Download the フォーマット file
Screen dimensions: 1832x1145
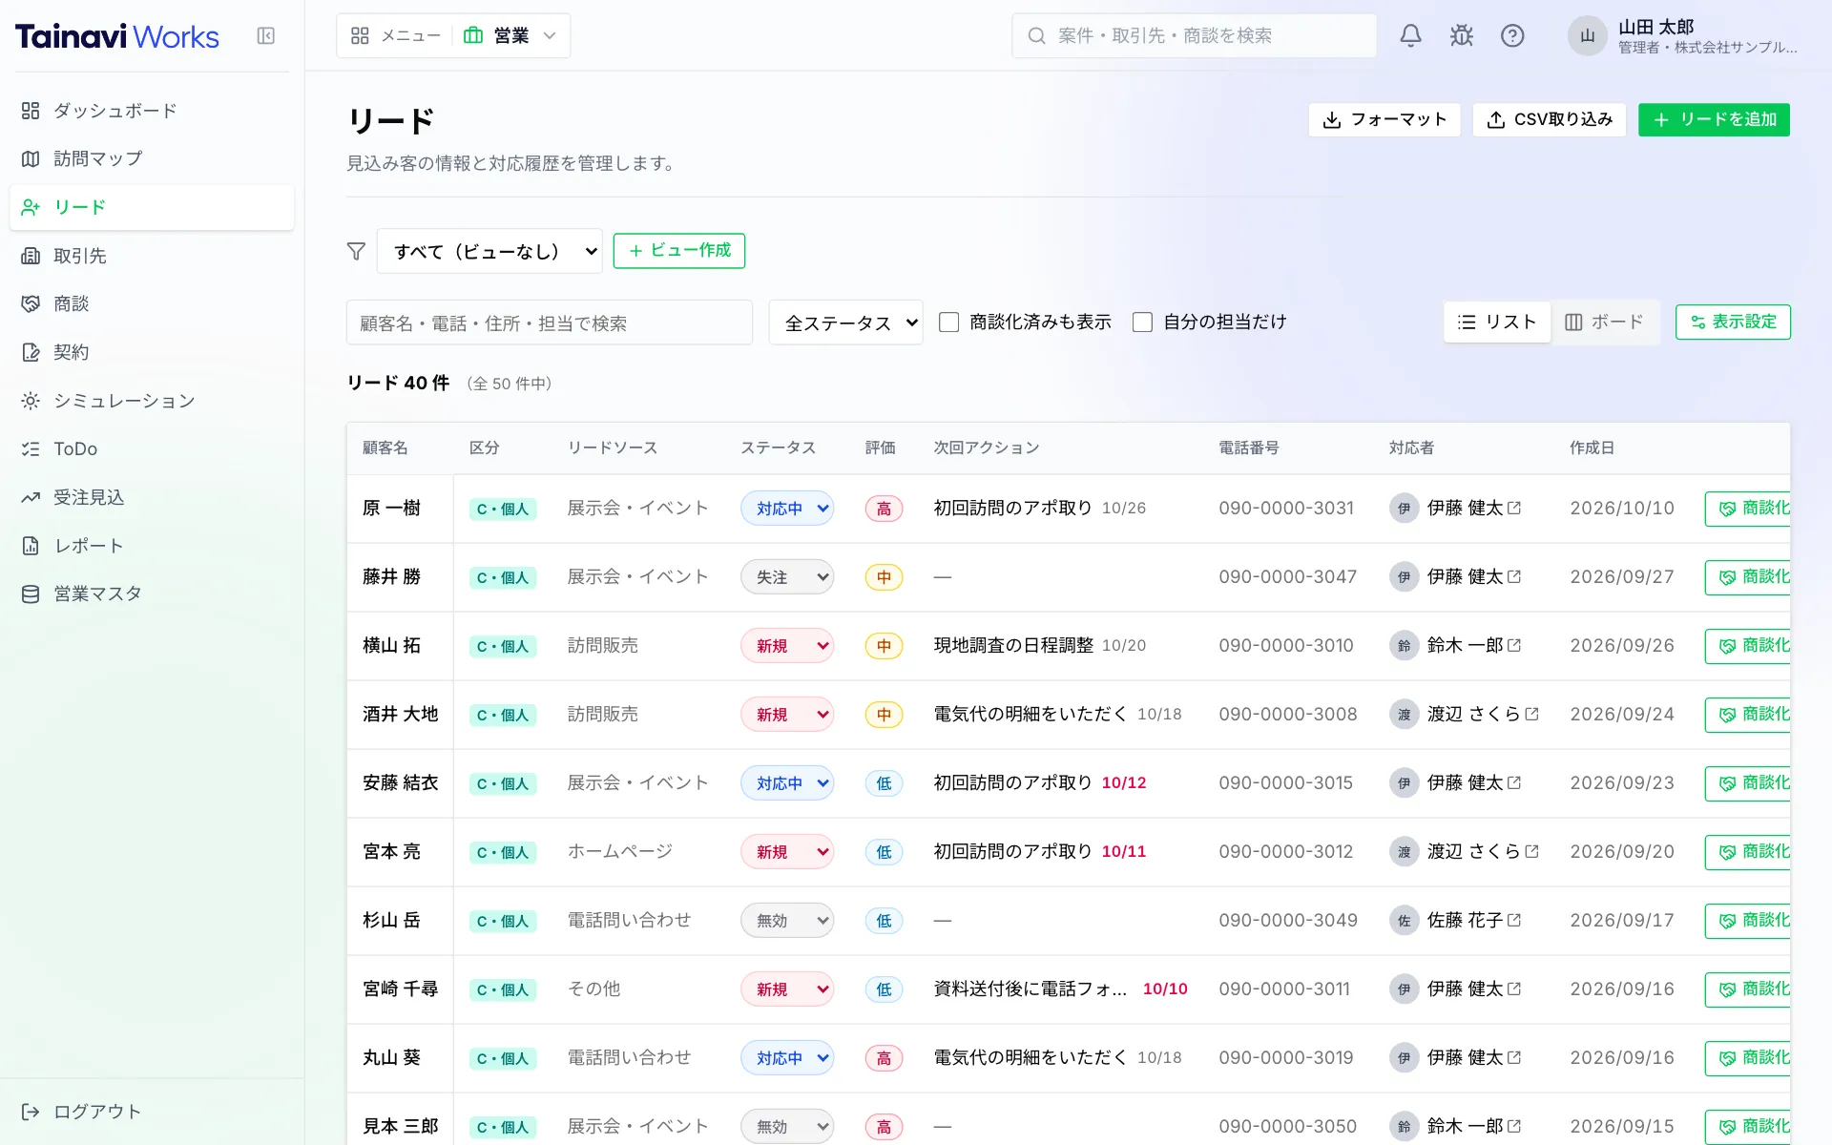pyautogui.click(x=1384, y=119)
